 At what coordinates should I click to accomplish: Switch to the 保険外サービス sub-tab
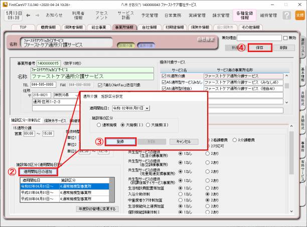coord(55,121)
